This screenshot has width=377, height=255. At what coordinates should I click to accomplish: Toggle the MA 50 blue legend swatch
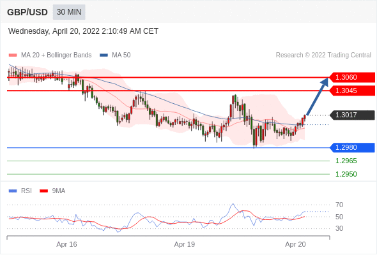tap(104, 55)
